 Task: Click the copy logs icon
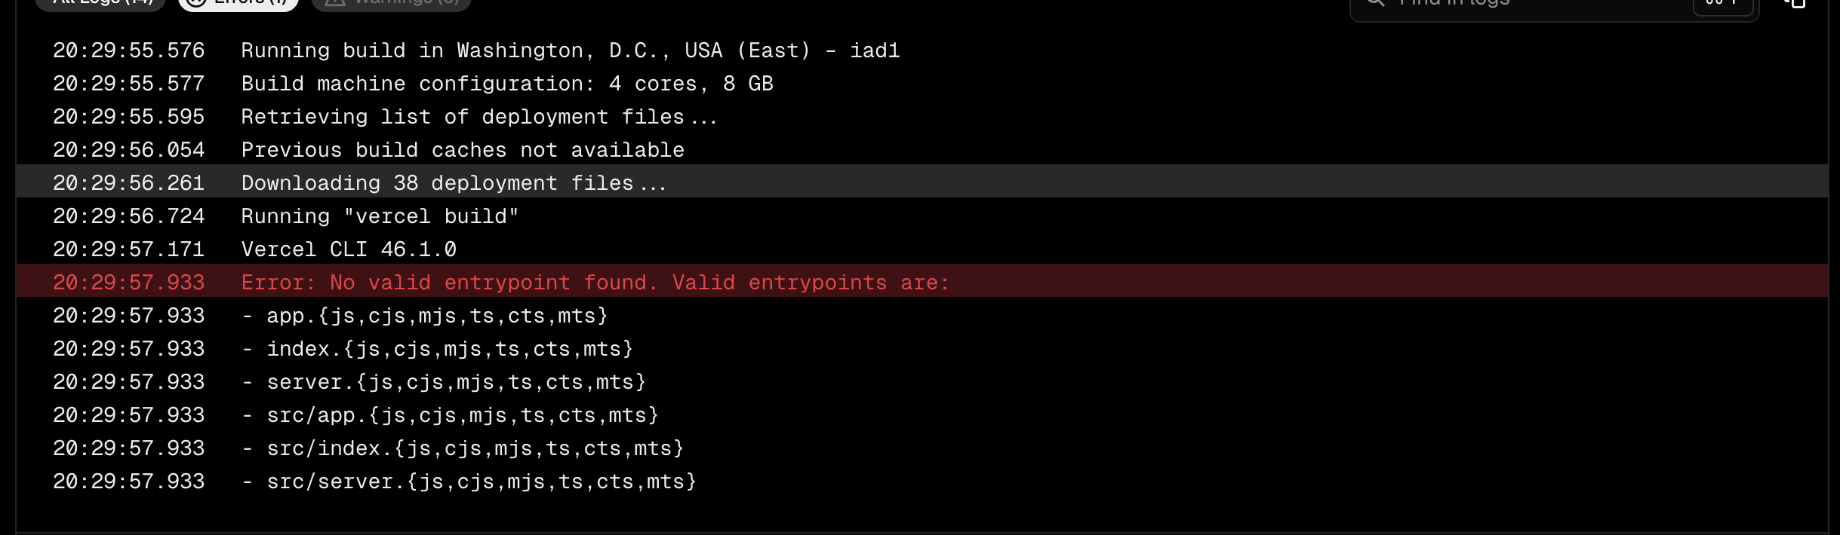click(1795, 3)
